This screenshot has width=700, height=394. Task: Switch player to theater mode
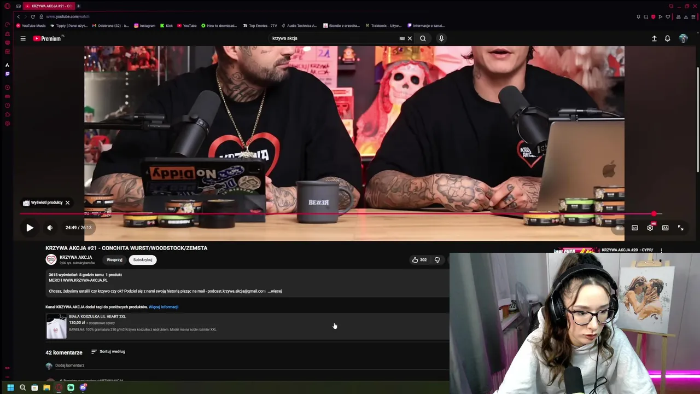665,228
